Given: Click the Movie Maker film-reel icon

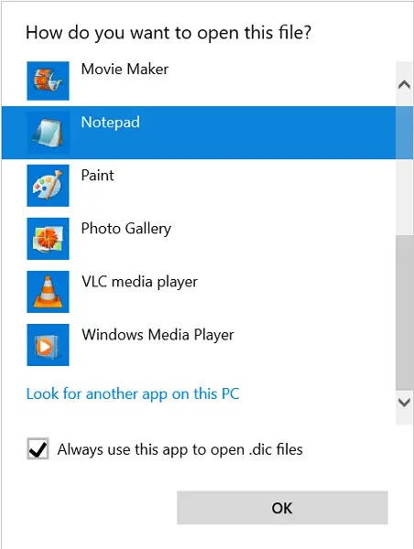Looking at the screenshot, I should [48, 81].
